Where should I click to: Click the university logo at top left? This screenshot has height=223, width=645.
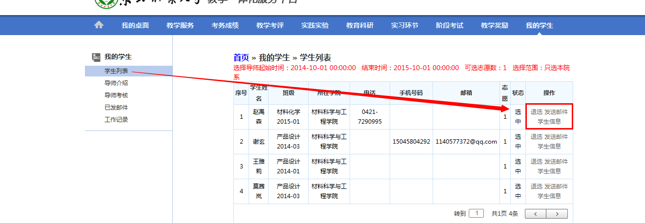coord(106,3)
